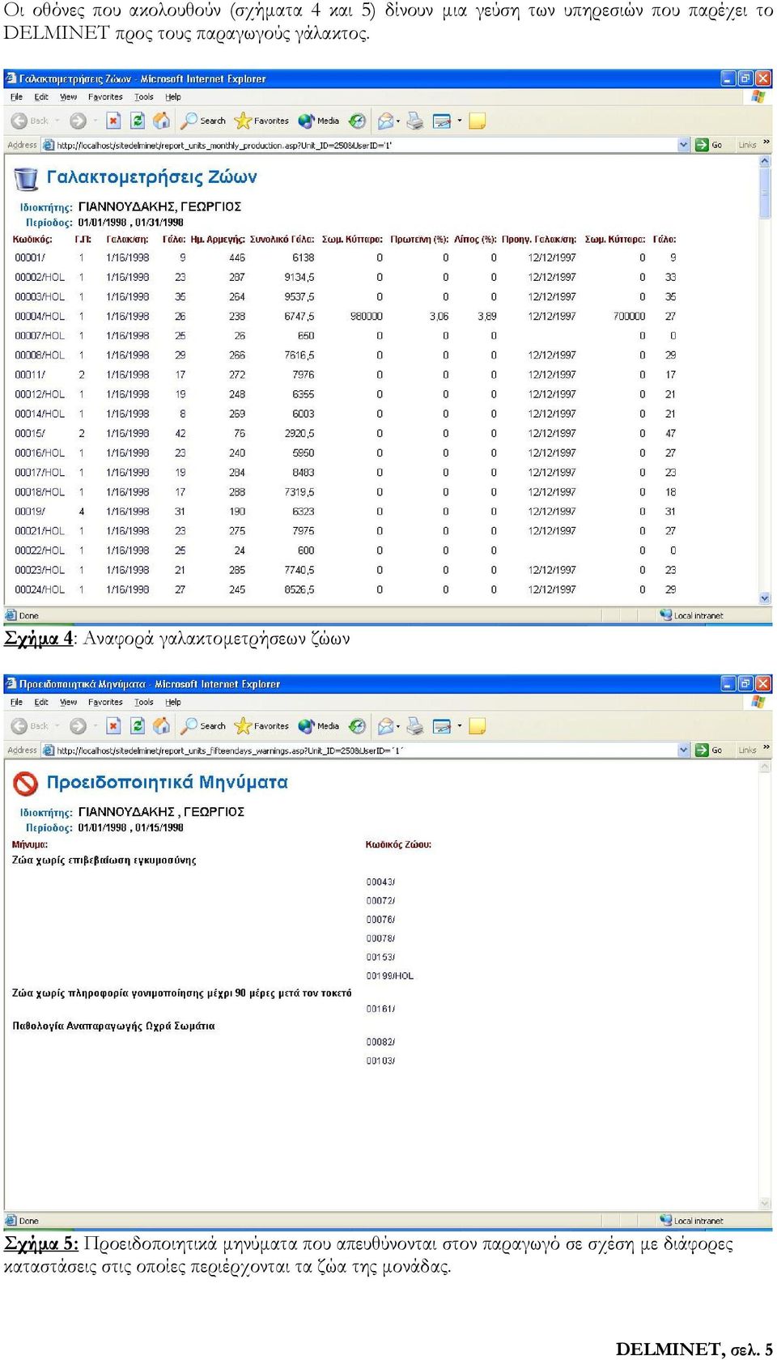Click Print icon in the Γαλακτομετρήσεις Ζώων window

[x=415, y=121]
